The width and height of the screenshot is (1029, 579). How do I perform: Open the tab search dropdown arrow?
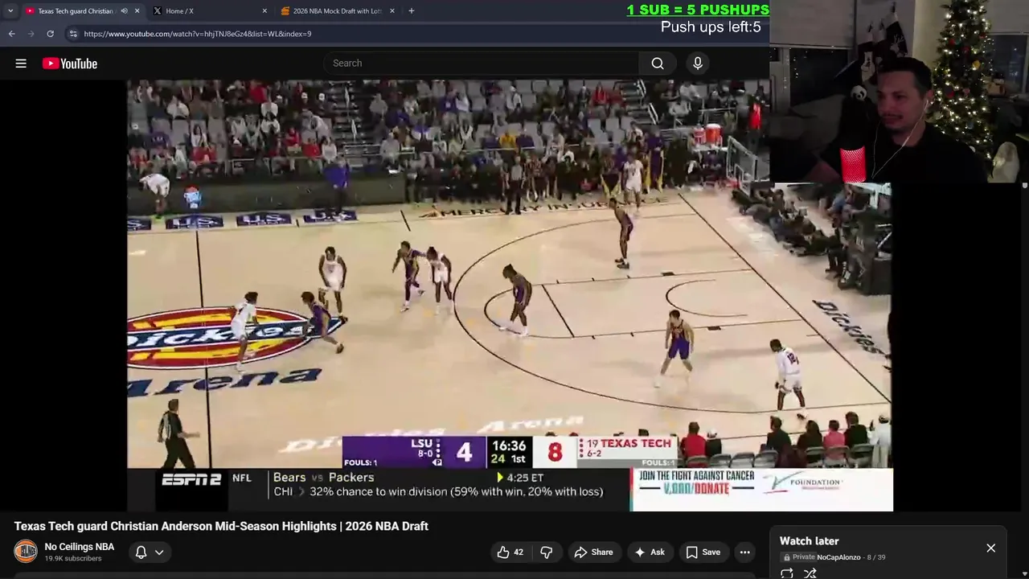click(x=10, y=11)
